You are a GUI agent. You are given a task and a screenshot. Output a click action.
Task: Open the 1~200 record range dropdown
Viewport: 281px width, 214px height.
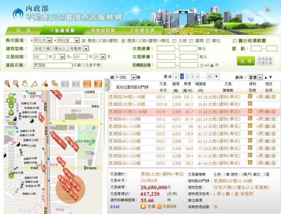[x=133, y=77]
